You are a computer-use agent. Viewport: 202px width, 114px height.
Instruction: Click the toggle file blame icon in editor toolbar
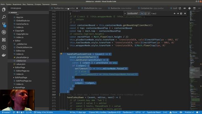(185, 8)
